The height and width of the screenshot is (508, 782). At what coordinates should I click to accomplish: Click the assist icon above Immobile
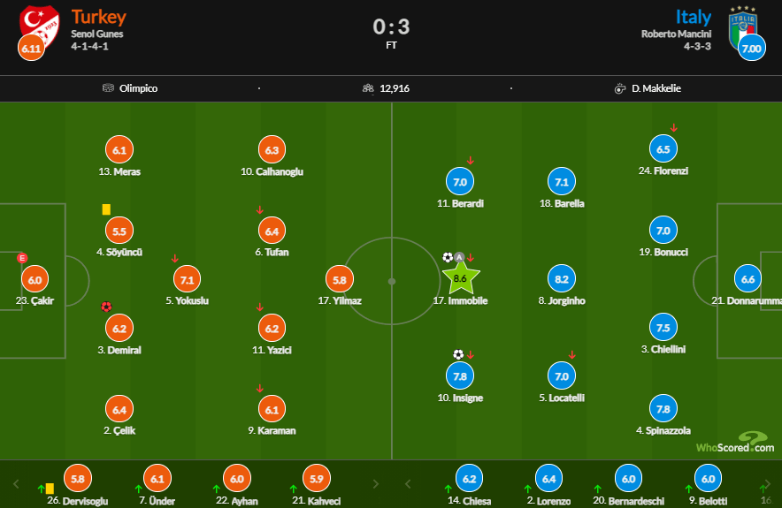[459, 257]
